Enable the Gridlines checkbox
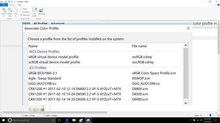This screenshot has height=123, width=220. pos(21,12)
